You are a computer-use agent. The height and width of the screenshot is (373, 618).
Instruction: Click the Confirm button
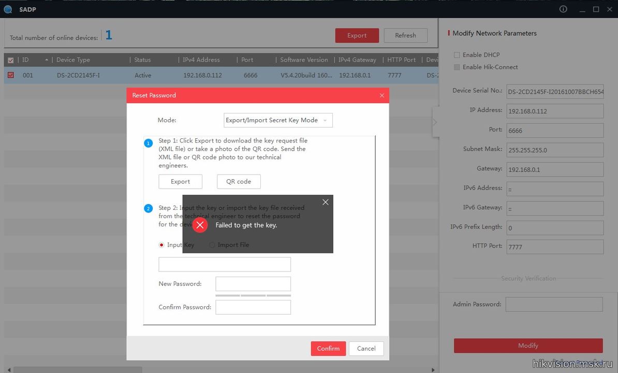pos(328,349)
